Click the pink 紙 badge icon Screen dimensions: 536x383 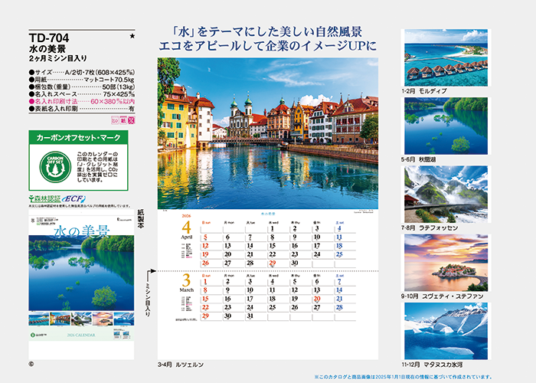click(x=124, y=121)
